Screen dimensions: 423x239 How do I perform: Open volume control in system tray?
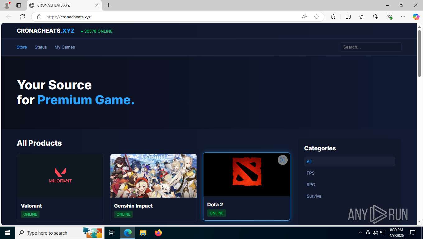[x=375, y=233]
